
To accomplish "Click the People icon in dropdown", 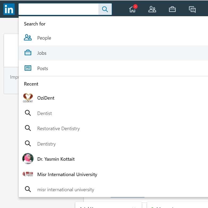I will pos(28,37).
